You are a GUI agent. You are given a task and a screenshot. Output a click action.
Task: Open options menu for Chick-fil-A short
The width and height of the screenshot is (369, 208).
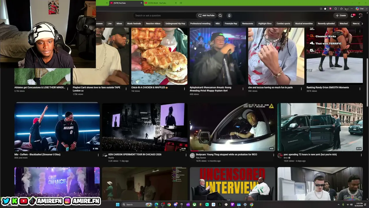(184, 89)
